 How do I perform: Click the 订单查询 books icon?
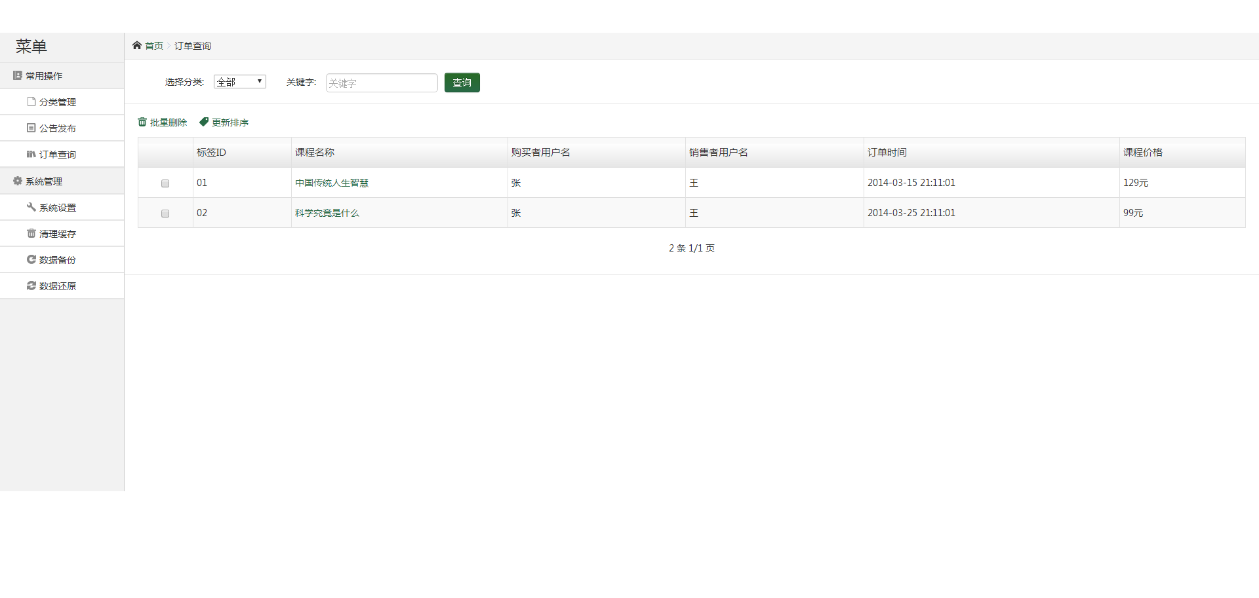31,154
